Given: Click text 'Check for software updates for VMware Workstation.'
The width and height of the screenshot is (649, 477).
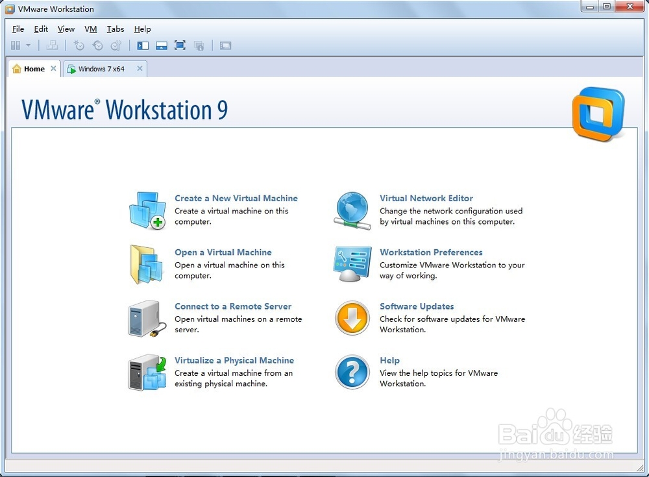Looking at the screenshot, I should pos(452,324).
